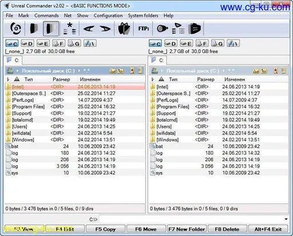Click the left-pointing back arrow icon

click(89, 29)
